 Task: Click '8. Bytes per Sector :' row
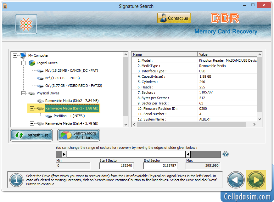(x=194, y=98)
